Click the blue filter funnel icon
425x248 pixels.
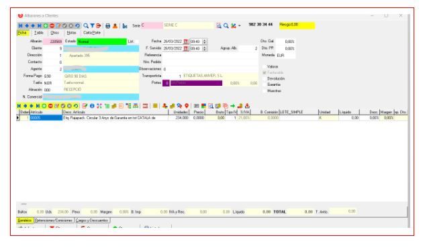[92, 25]
